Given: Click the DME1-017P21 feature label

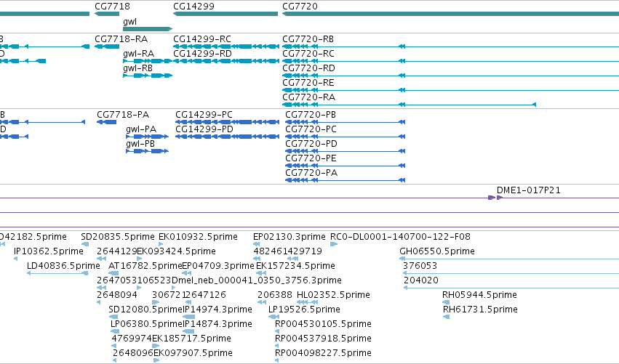Looking at the screenshot, I should pos(529,190).
